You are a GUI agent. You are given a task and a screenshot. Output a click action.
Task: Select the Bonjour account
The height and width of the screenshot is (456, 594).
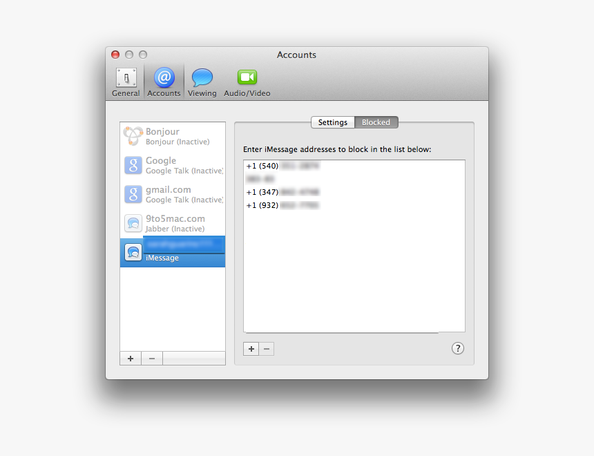pyautogui.click(x=173, y=136)
